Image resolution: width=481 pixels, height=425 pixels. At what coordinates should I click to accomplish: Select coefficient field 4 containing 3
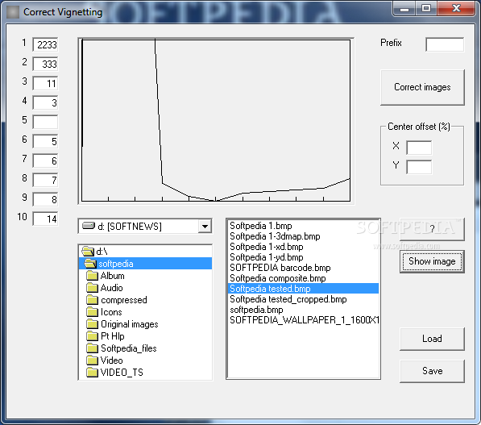pos(45,103)
